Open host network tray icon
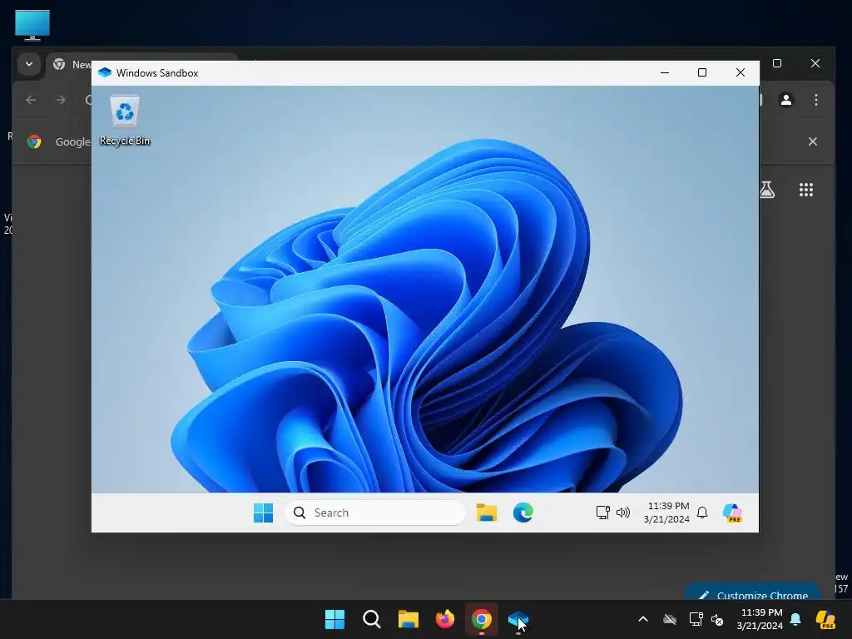852x639 pixels. [x=696, y=619]
